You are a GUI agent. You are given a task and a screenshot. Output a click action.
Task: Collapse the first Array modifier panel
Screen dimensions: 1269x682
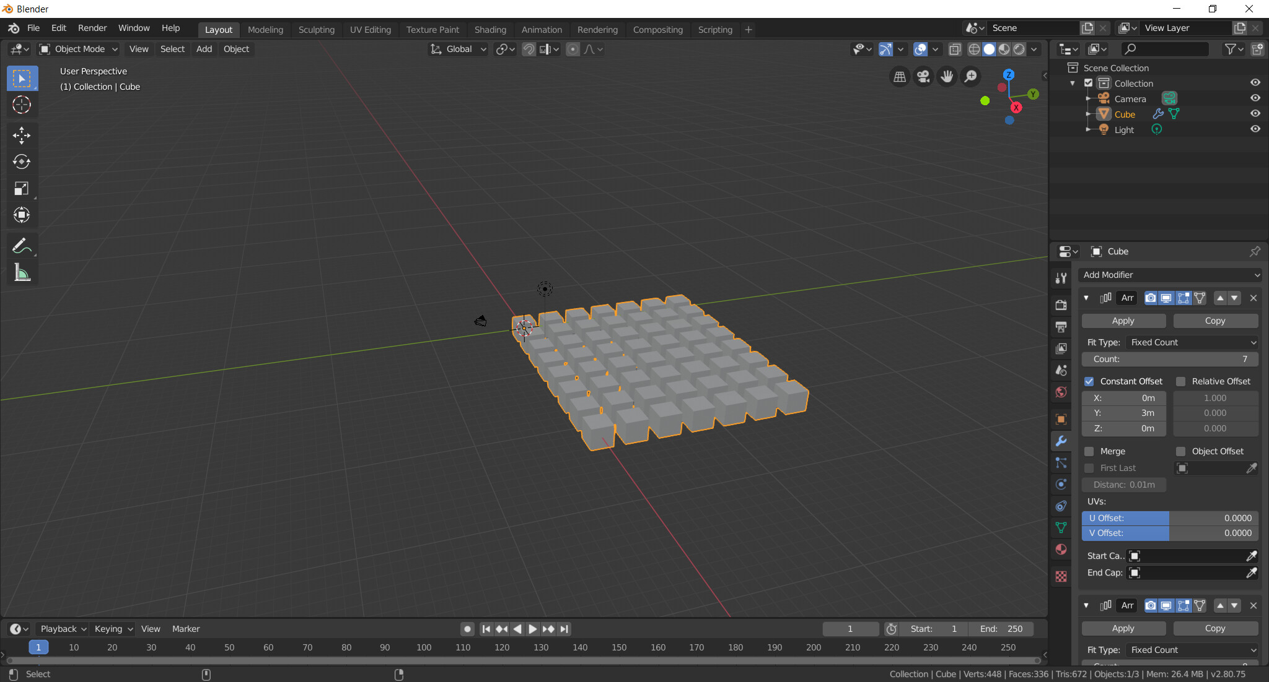(1087, 298)
